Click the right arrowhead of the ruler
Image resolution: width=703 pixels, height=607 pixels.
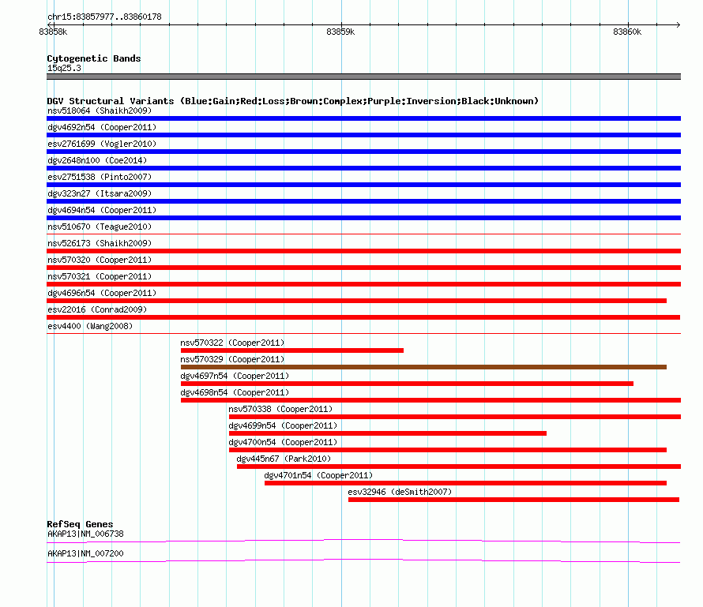click(x=678, y=25)
